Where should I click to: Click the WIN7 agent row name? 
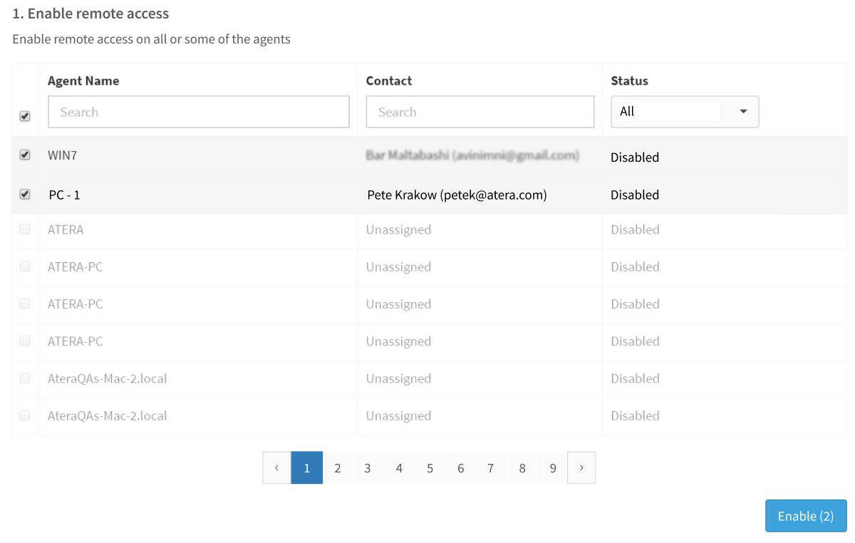pyautogui.click(x=62, y=155)
